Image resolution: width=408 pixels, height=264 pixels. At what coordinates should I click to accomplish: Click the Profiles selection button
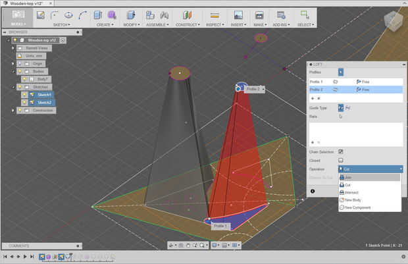(340, 72)
